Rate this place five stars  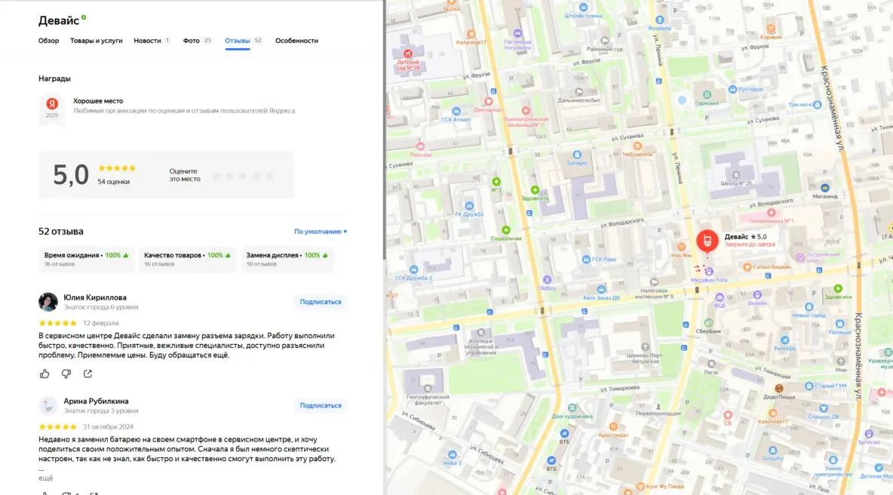coord(270,176)
